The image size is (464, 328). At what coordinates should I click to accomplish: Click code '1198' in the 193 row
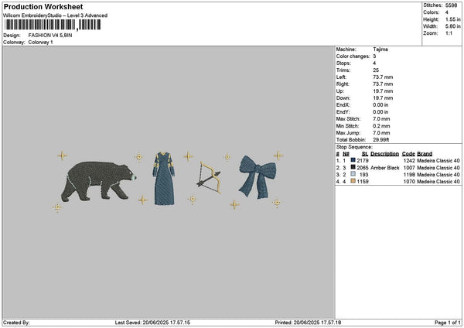click(409, 174)
